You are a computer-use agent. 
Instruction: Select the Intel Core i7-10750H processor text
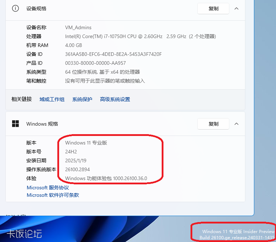coord(140,36)
